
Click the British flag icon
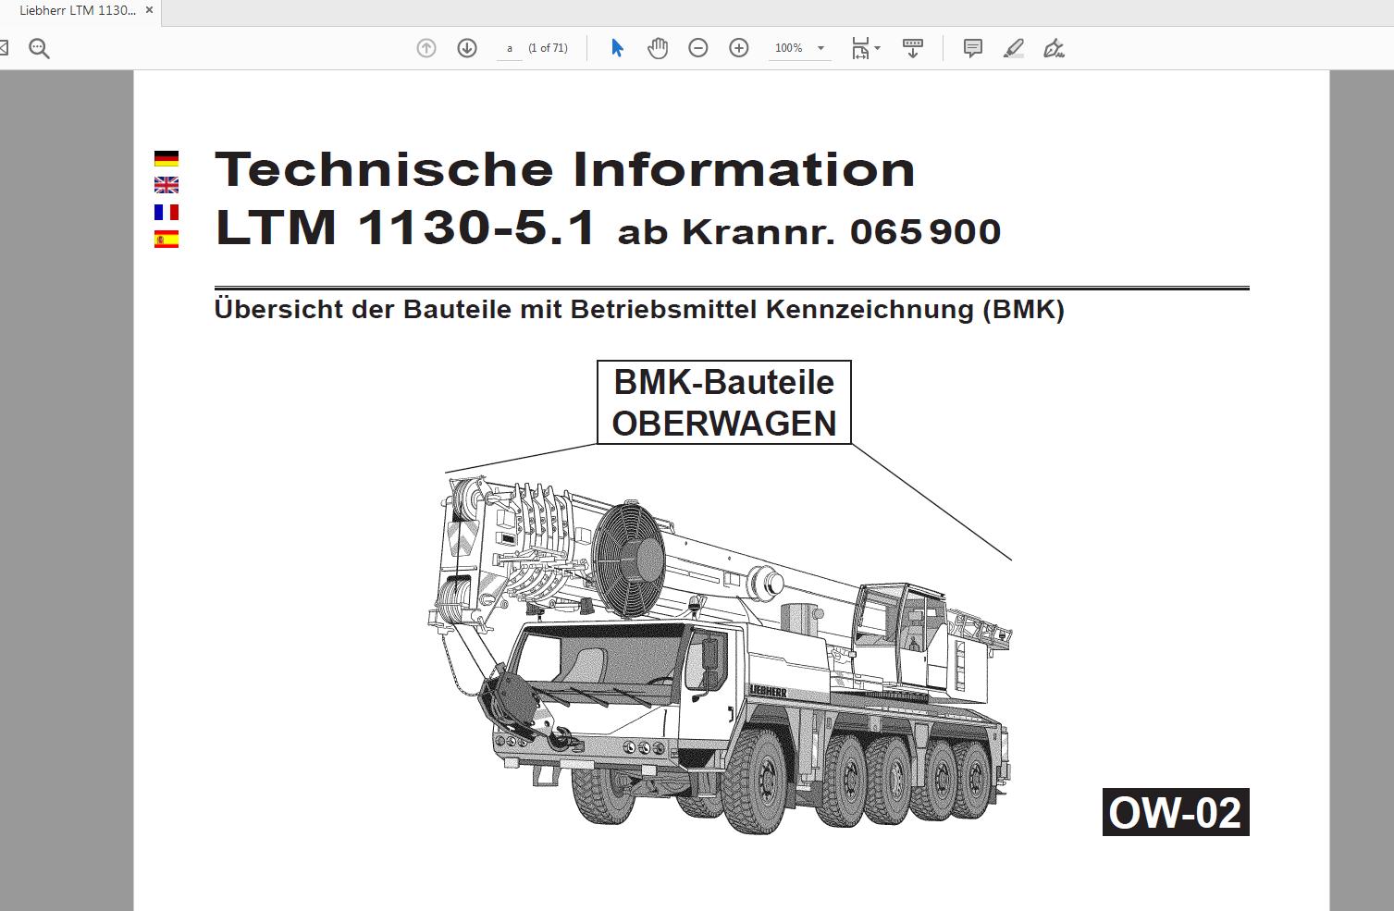point(167,185)
